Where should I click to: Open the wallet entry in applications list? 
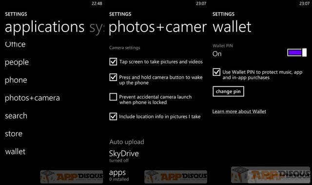[15, 151]
